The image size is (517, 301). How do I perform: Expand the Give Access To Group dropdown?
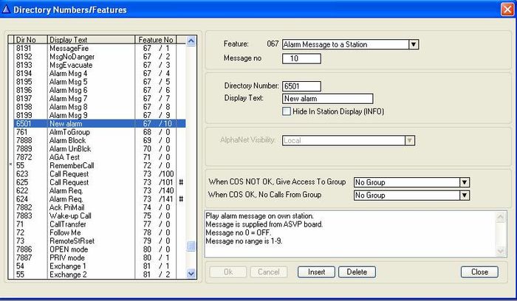[465, 182]
